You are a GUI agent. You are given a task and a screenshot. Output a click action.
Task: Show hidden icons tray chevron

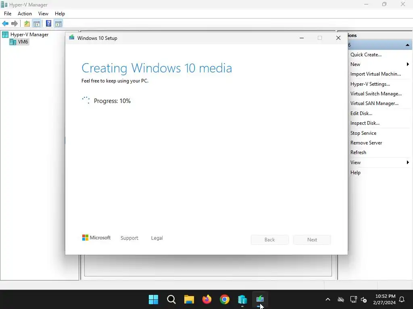coord(328,299)
